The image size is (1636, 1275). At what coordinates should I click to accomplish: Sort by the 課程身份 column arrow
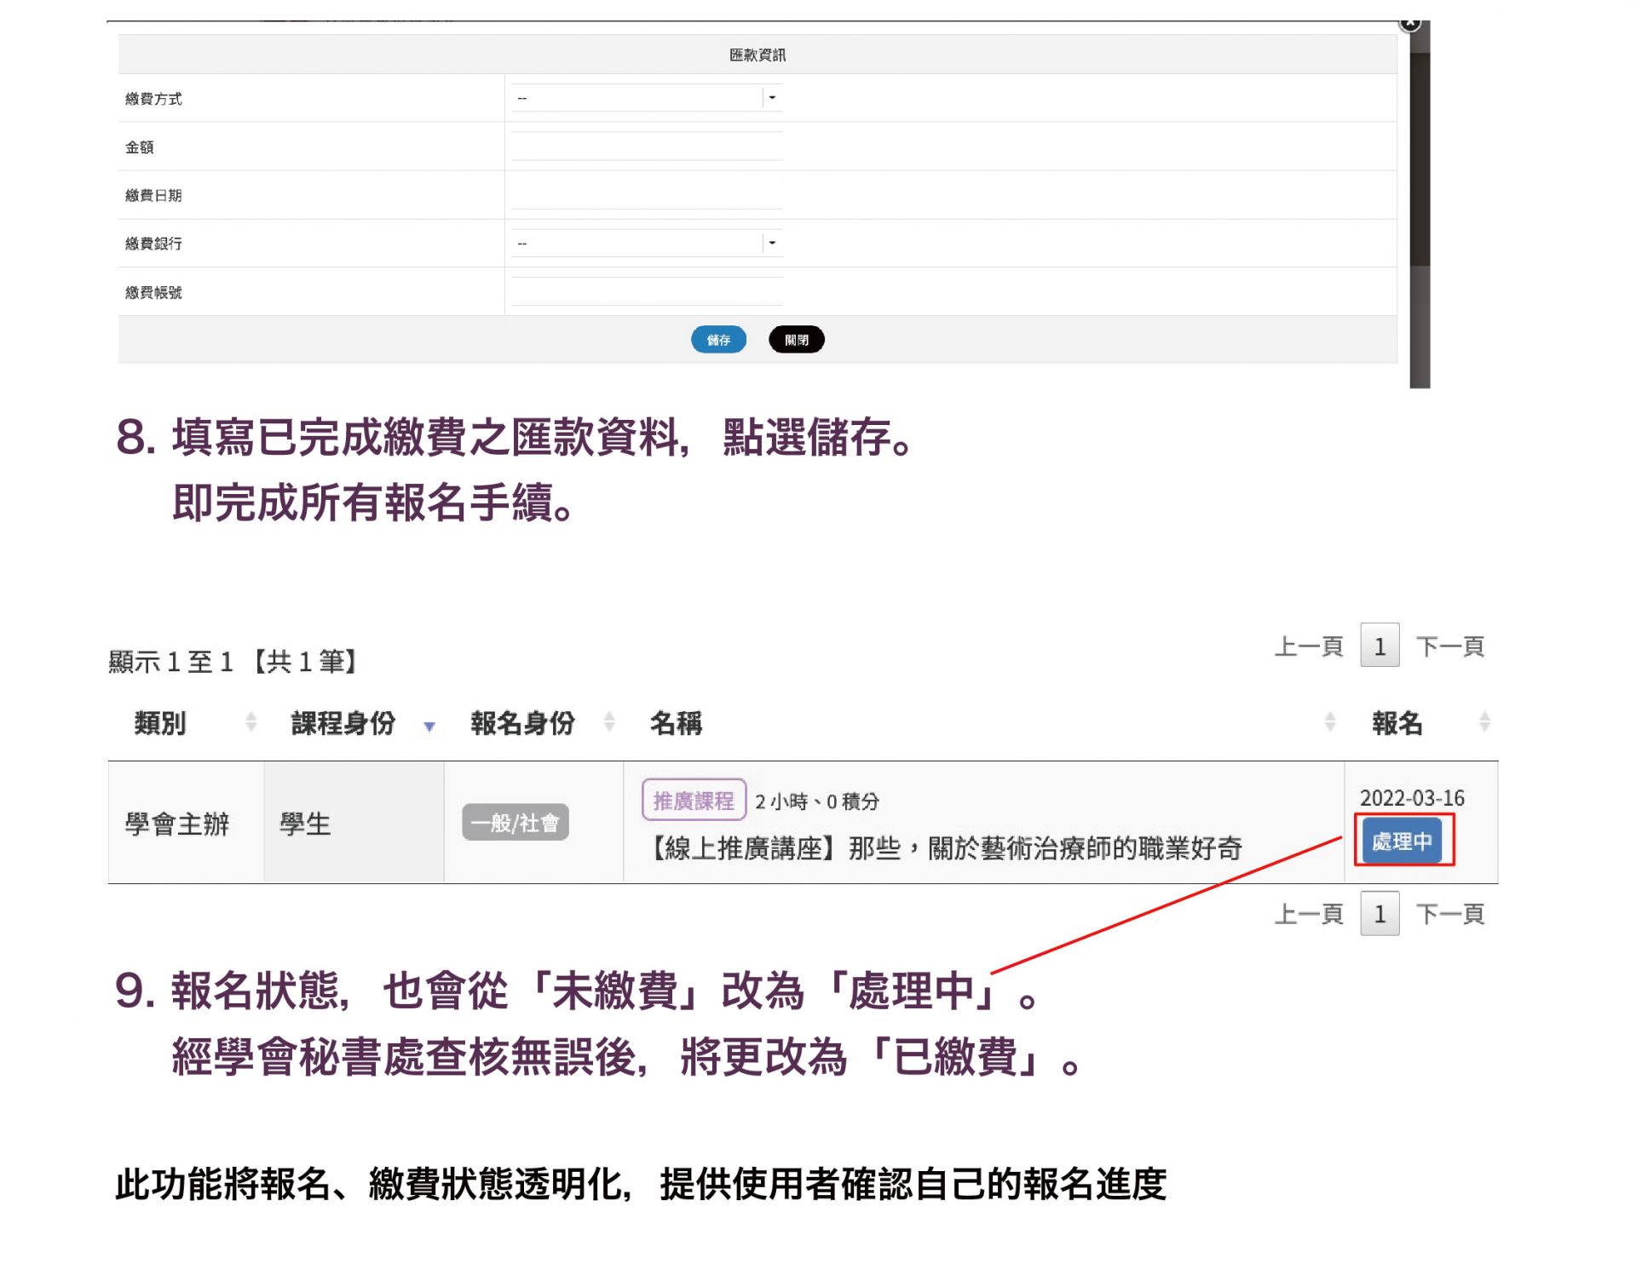tap(429, 727)
